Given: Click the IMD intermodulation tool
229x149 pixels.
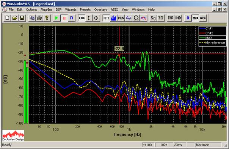Looking at the screenshot, I should coord(178,18).
